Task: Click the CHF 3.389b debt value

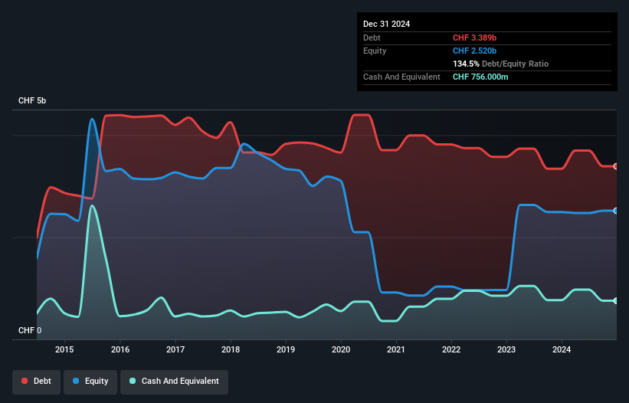Action: pyautogui.click(x=474, y=38)
